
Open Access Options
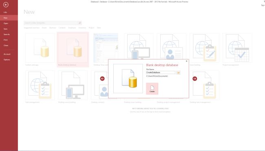(x=9, y=60)
